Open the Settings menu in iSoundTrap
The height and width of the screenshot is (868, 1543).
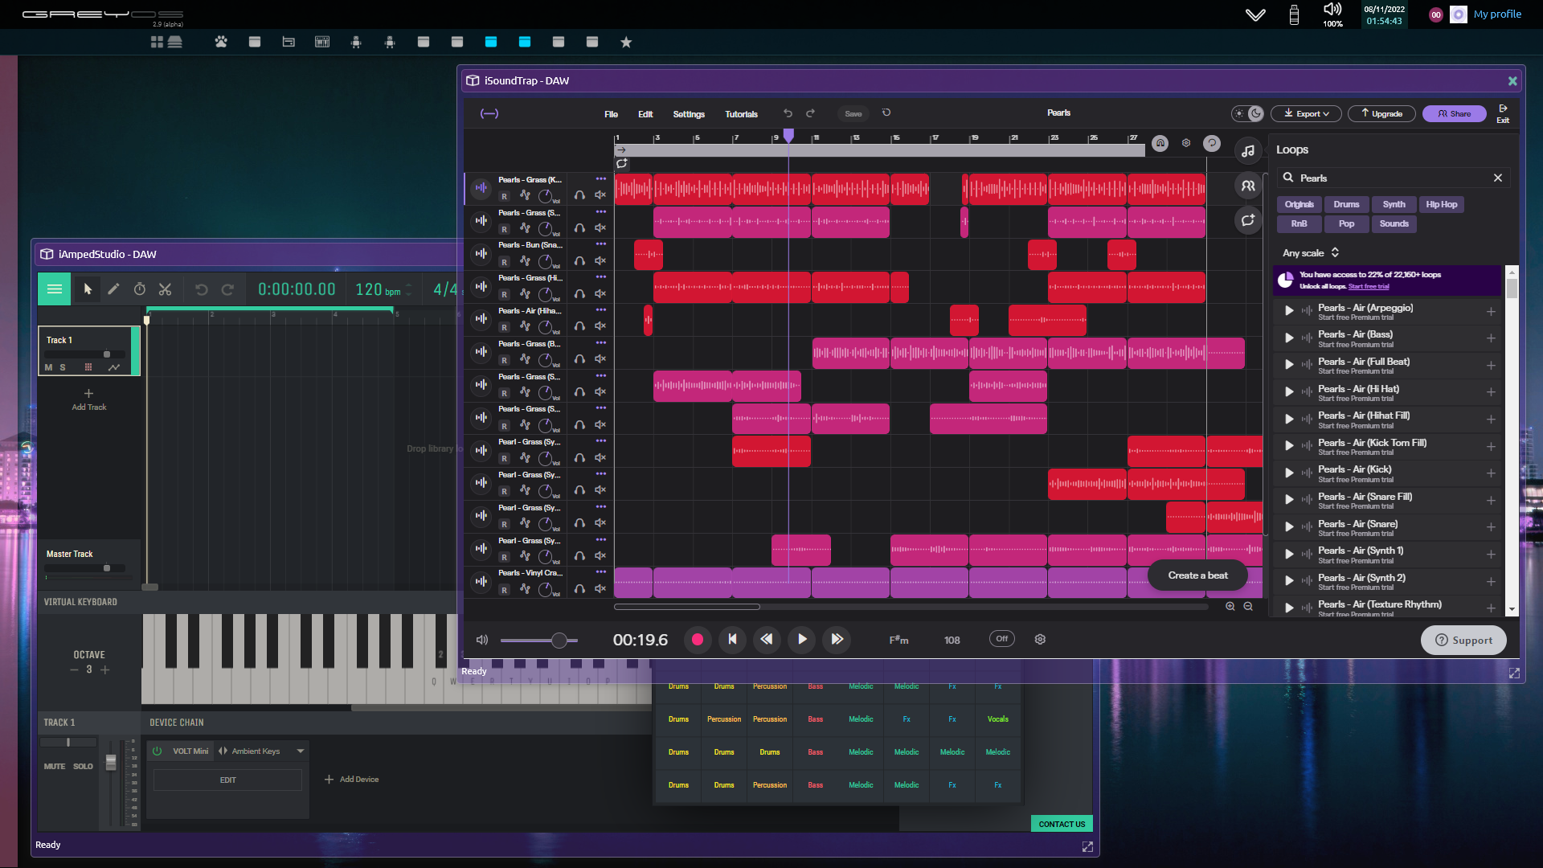689,114
